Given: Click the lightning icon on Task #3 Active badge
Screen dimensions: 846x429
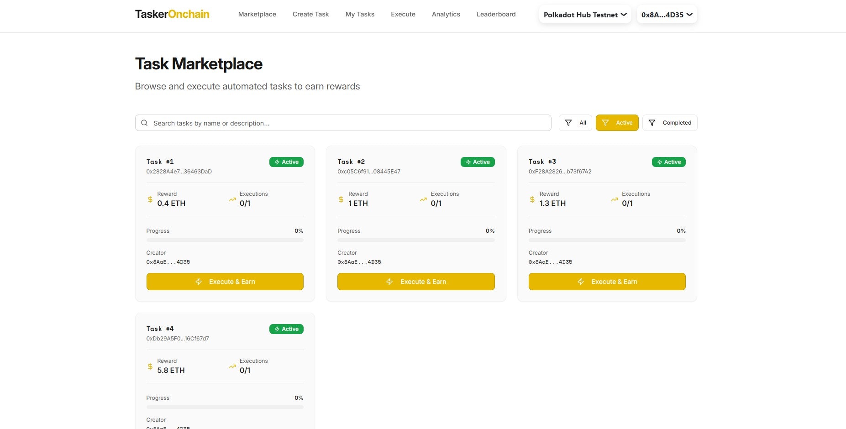Looking at the screenshot, I should tap(659, 162).
